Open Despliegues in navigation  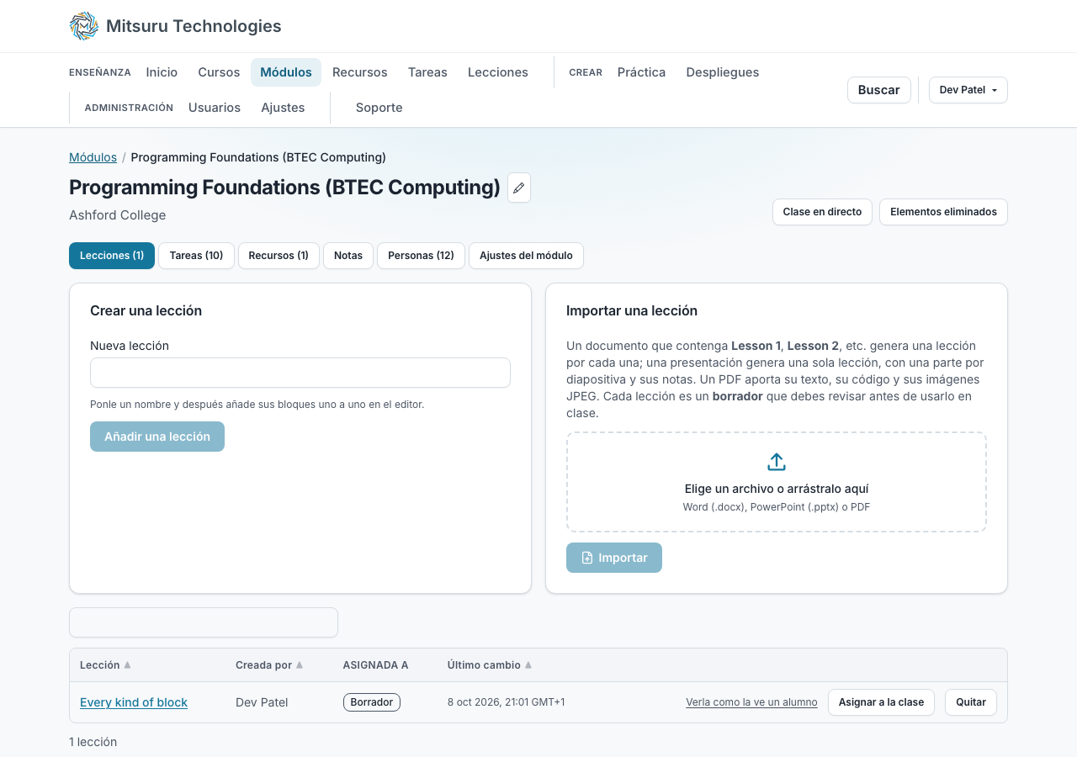[x=723, y=72]
